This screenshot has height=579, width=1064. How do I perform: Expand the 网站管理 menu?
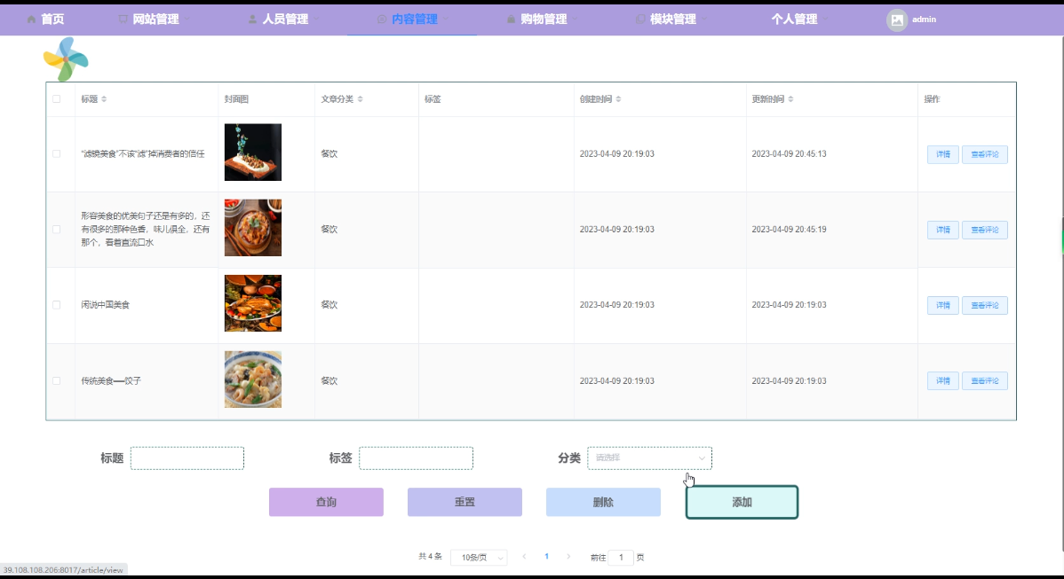155,19
